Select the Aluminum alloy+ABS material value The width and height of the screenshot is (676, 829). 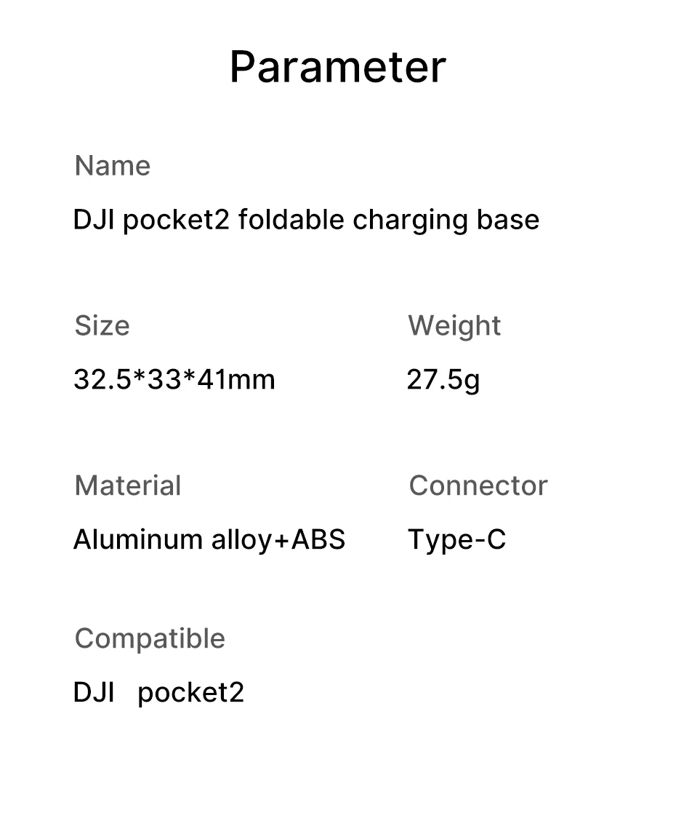(209, 539)
